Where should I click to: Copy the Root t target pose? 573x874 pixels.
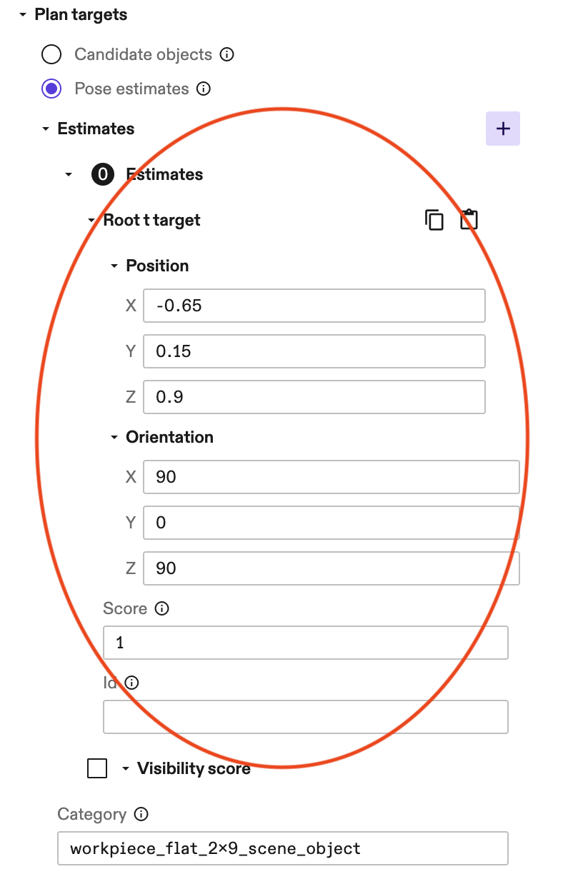[x=435, y=219]
